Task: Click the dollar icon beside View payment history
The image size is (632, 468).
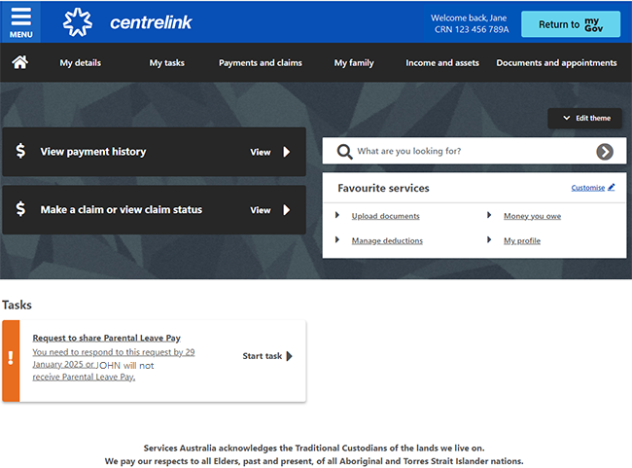Action: tap(20, 151)
